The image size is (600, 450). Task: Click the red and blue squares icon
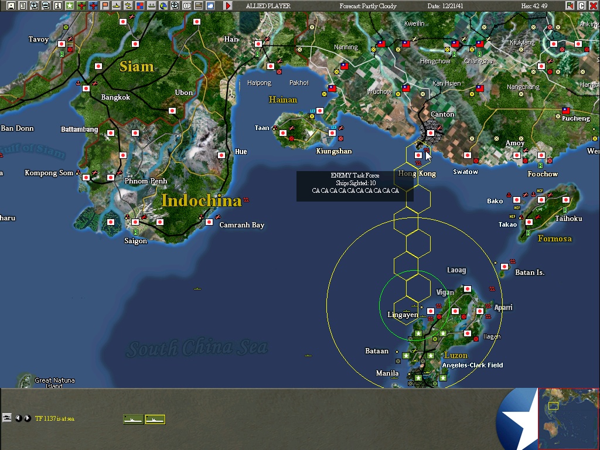click(x=140, y=6)
